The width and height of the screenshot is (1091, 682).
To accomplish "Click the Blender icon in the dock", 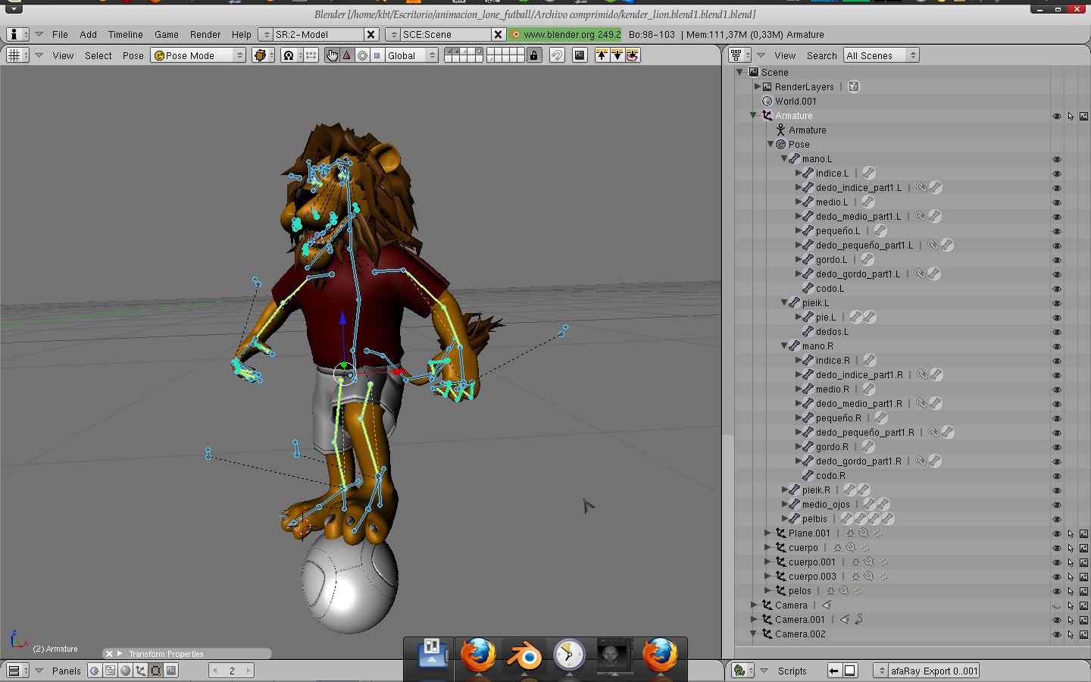I will [x=524, y=655].
